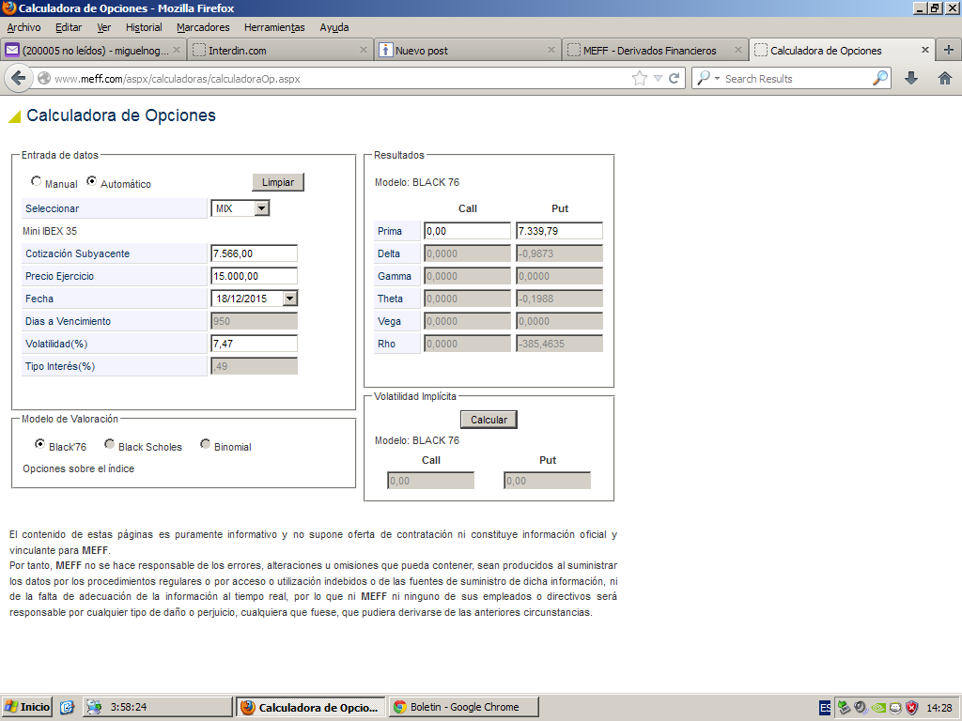The width and height of the screenshot is (962, 721).
Task: Open the Ayuda menu
Action: (x=334, y=27)
